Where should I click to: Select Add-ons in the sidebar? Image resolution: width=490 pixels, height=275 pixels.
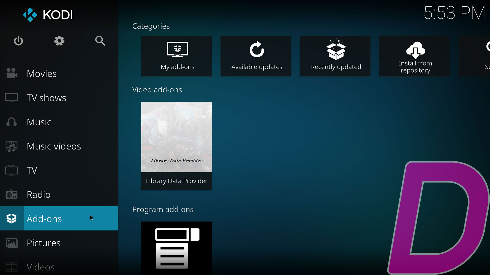coord(59,218)
